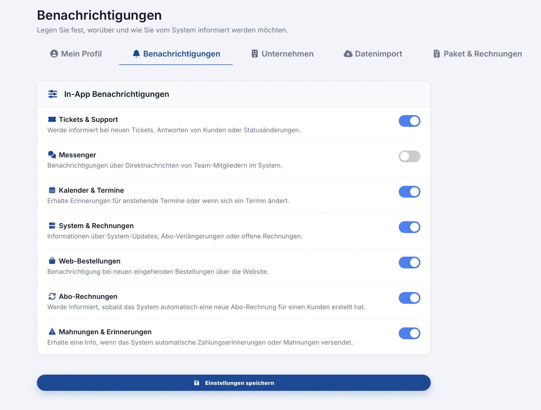
Task: Click description about automatisch neue Abo-Rechnung
Action: click(x=206, y=307)
